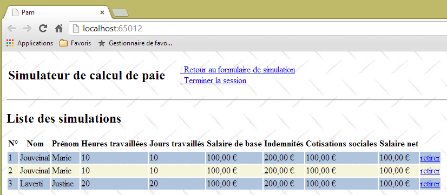The image size is (447, 195).
Task: Click Salaire net 100,00 € in row 3
Action: tap(399, 184)
